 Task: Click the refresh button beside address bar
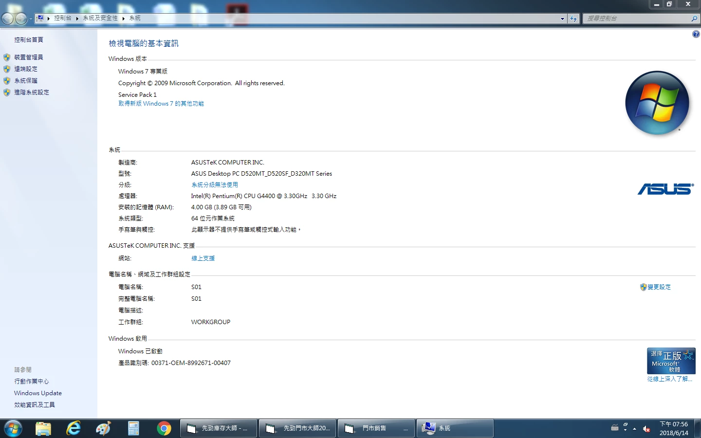pos(573,18)
